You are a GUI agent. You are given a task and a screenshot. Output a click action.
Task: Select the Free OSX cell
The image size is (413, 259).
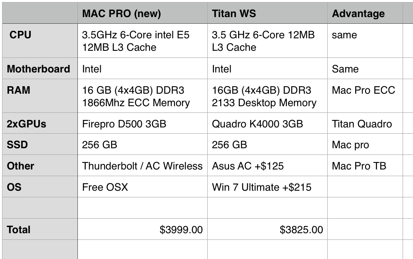(142, 187)
